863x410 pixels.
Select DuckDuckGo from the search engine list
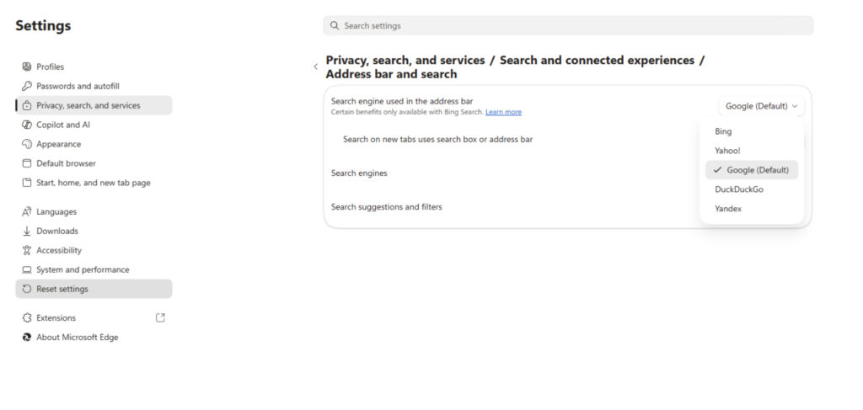click(x=751, y=189)
